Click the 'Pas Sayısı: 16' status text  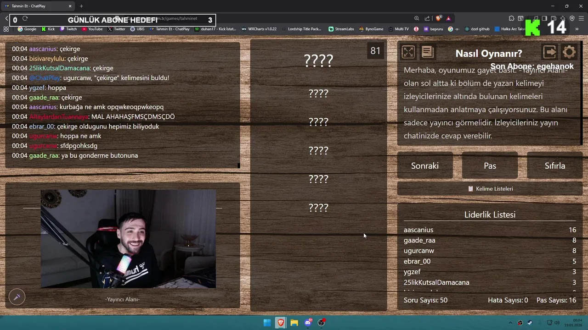tap(556, 300)
